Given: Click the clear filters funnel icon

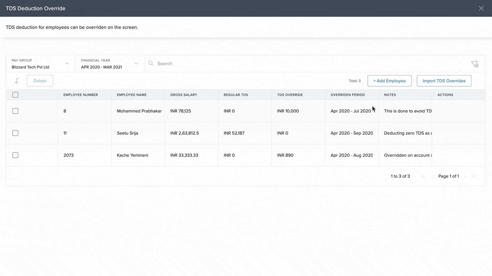Looking at the screenshot, I should 475,64.
